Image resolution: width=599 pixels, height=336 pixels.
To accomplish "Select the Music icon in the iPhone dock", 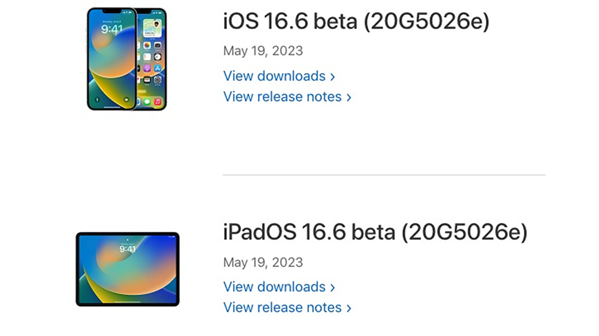I will point(157,101).
